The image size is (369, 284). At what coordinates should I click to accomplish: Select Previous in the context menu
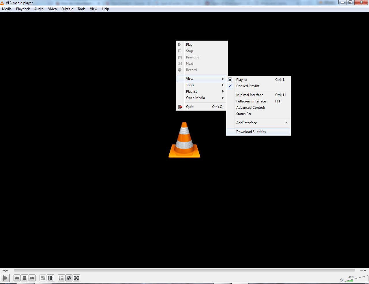201,57
